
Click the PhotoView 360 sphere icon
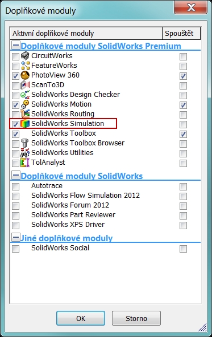[25, 75]
